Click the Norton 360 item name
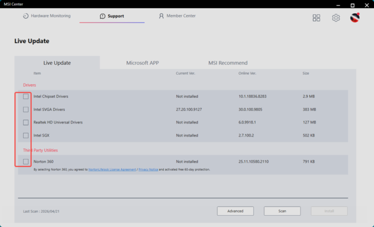Viewport: 374px width, 227px height. (44, 162)
